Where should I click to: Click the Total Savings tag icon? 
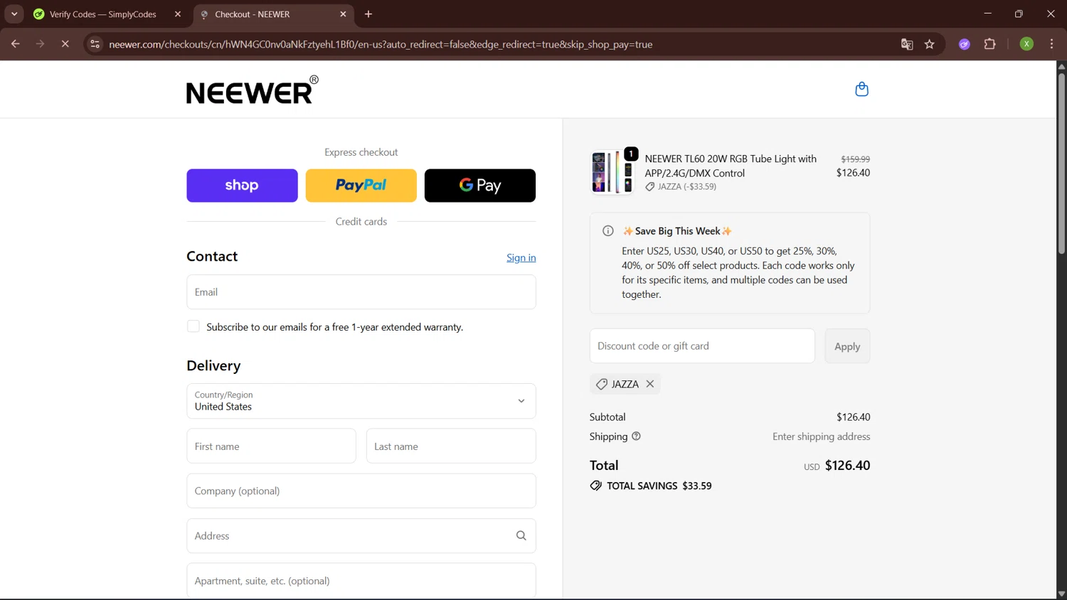click(x=596, y=486)
